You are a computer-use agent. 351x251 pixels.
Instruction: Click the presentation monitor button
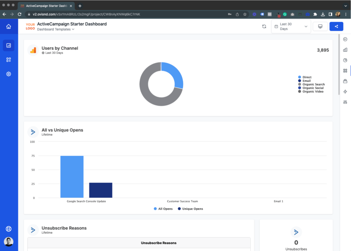pos(320,26)
